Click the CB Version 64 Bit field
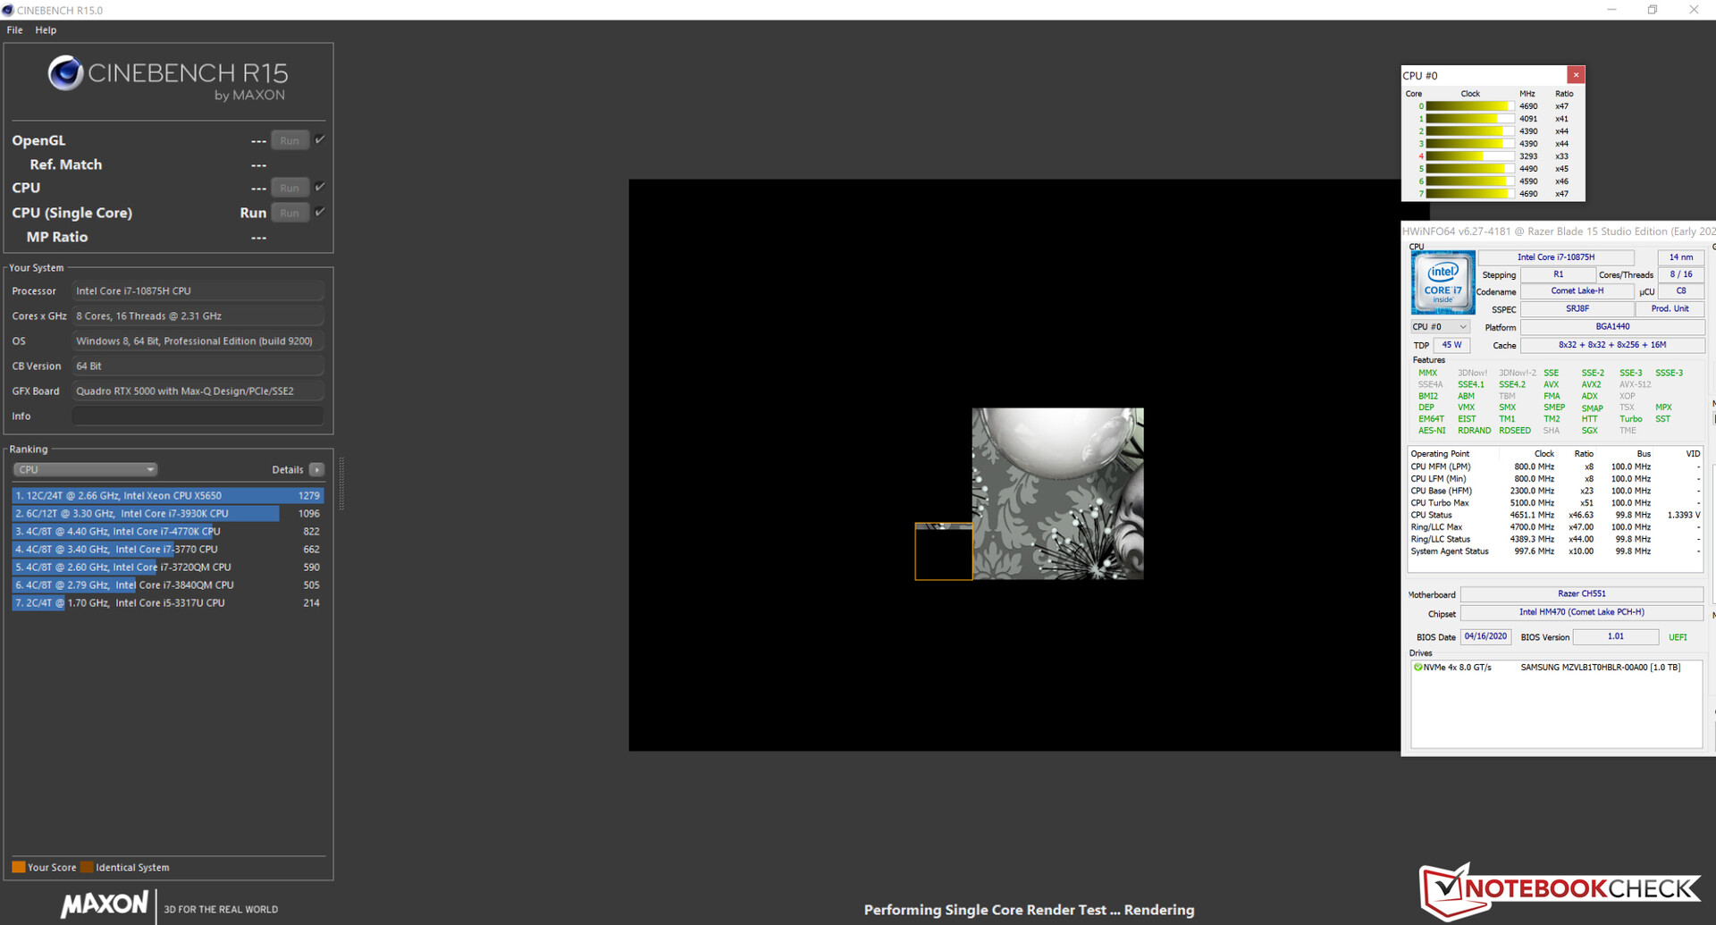The width and height of the screenshot is (1716, 925). 198,366
